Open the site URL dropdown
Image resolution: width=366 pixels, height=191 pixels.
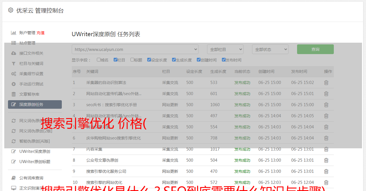[135, 49]
